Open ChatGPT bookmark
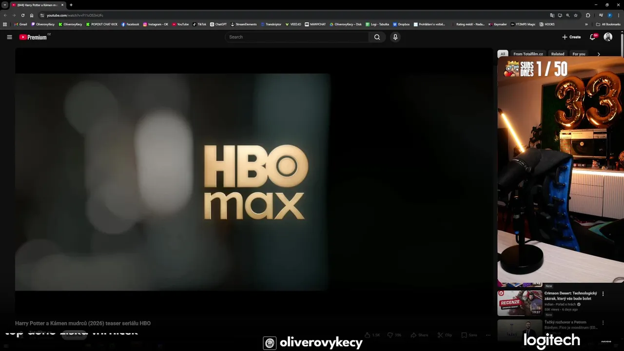This screenshot has height=351, width=624. point(218,24)
